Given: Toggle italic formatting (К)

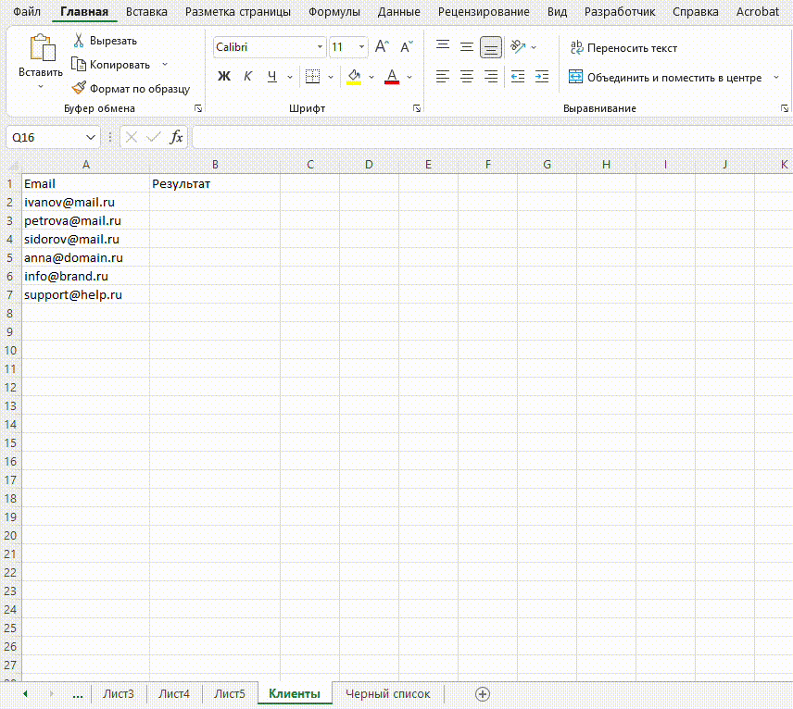Looking at the screenshot, I should point(247,77).
